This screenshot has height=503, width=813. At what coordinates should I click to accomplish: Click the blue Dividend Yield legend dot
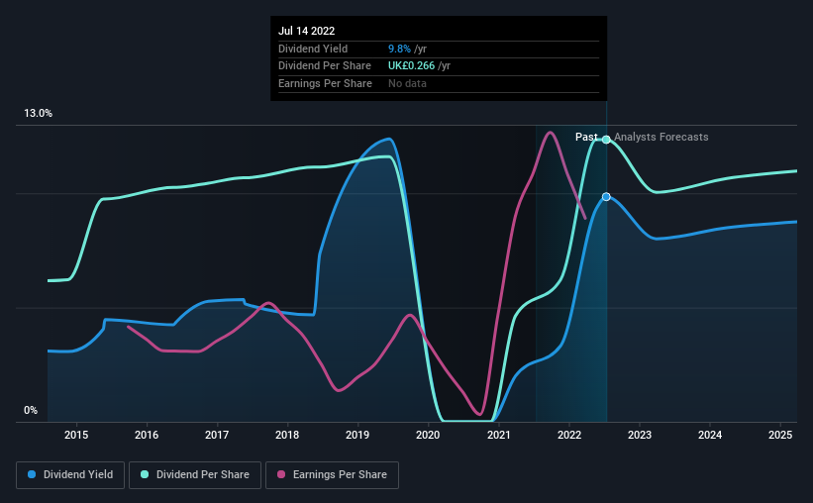point(32,474)
